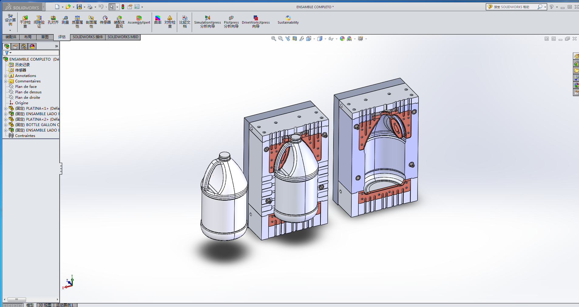This screenshot has width=579, height=307.
Task: Select Plan de face in feature tree
Action: pos(26,87)
